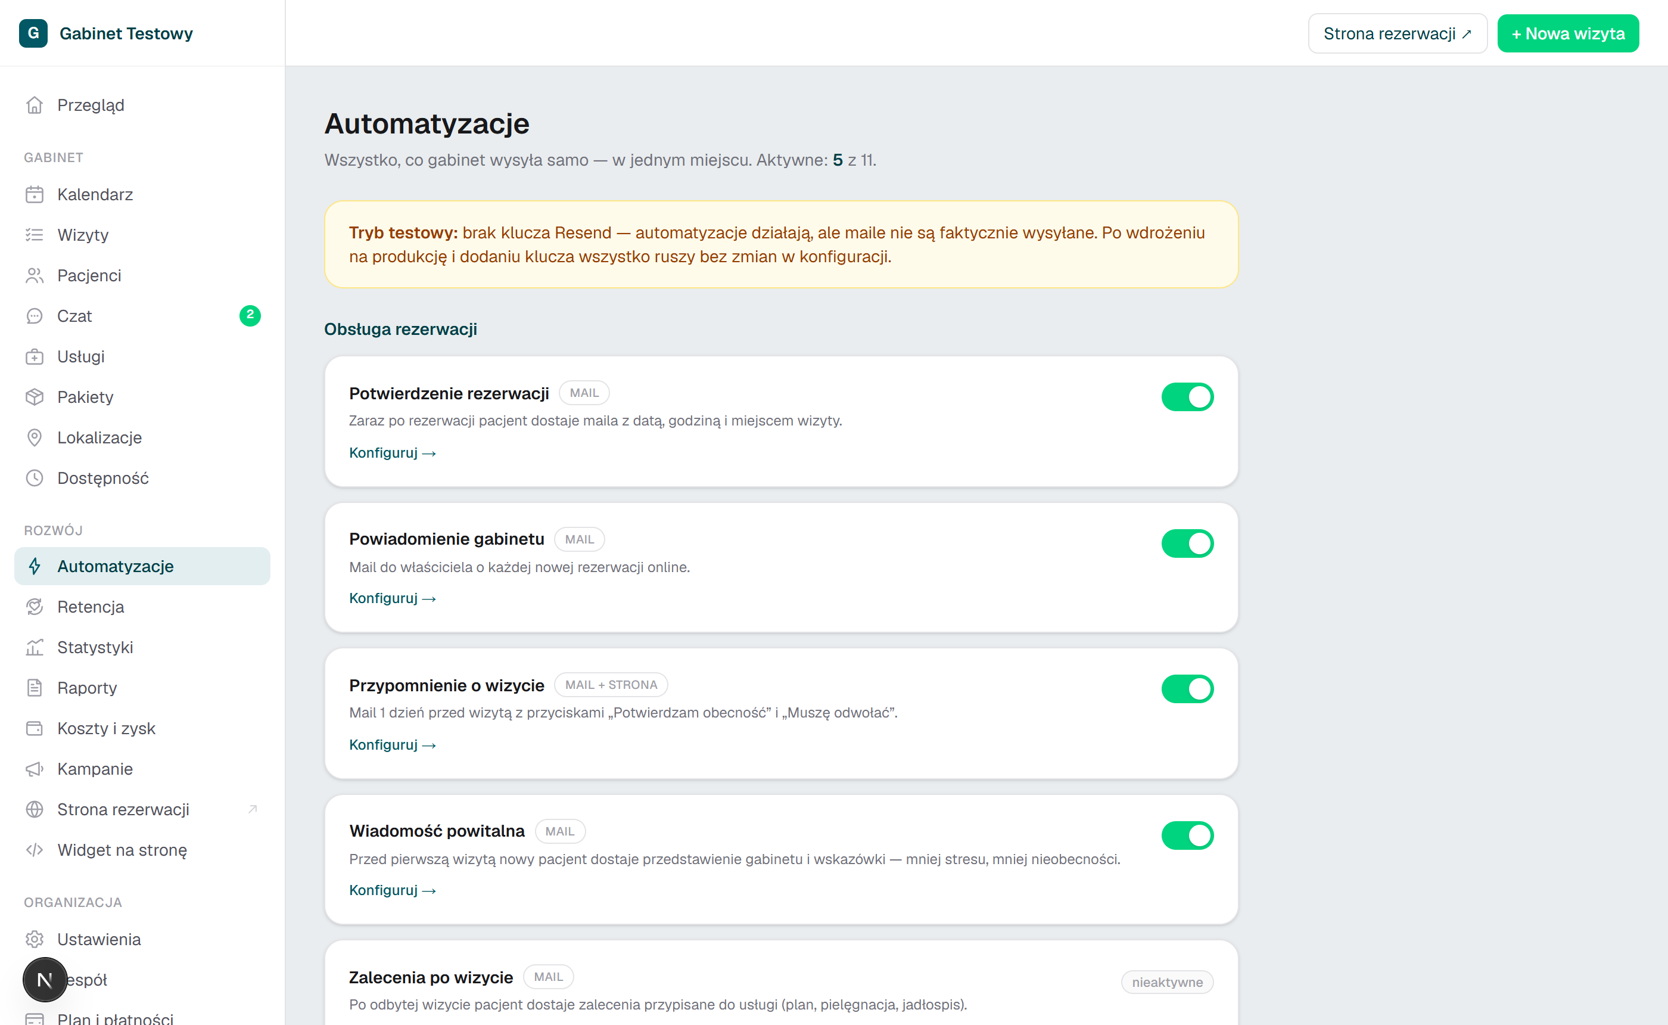Click the Usługi briefcase icon
The image size is (1668, 1025).
(35, 356)
